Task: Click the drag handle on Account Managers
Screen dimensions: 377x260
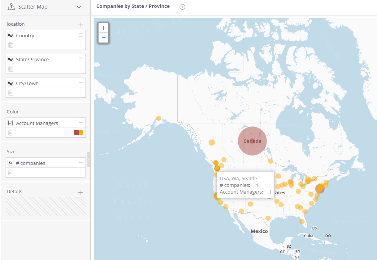Action: 81,123
